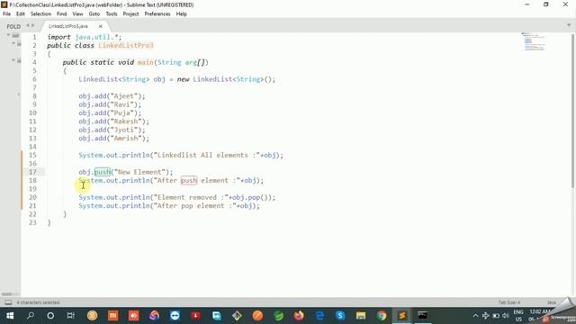Viewport: 576px width, 324px height.
Task: Click the editor vertical scrollbar
Action: pyautogui.click(x=572, y=112)
